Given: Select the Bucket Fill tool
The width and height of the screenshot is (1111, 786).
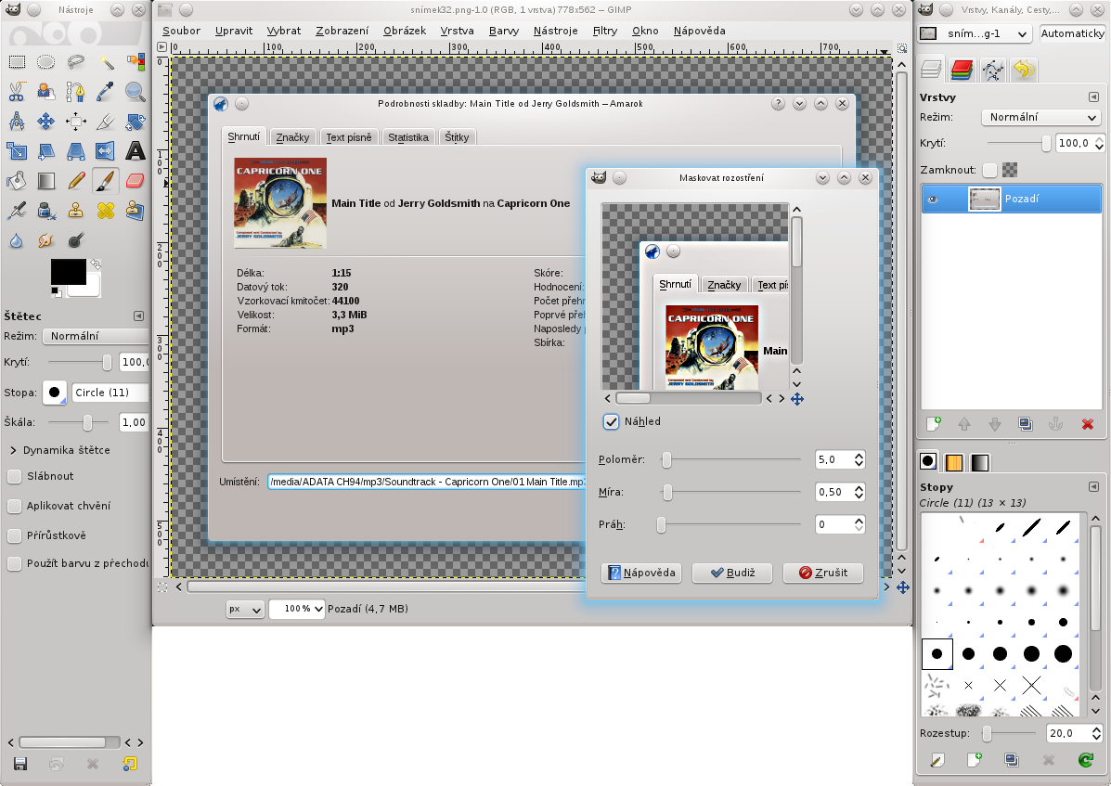Looking at the screenshot, I should (x=17, y=181).
